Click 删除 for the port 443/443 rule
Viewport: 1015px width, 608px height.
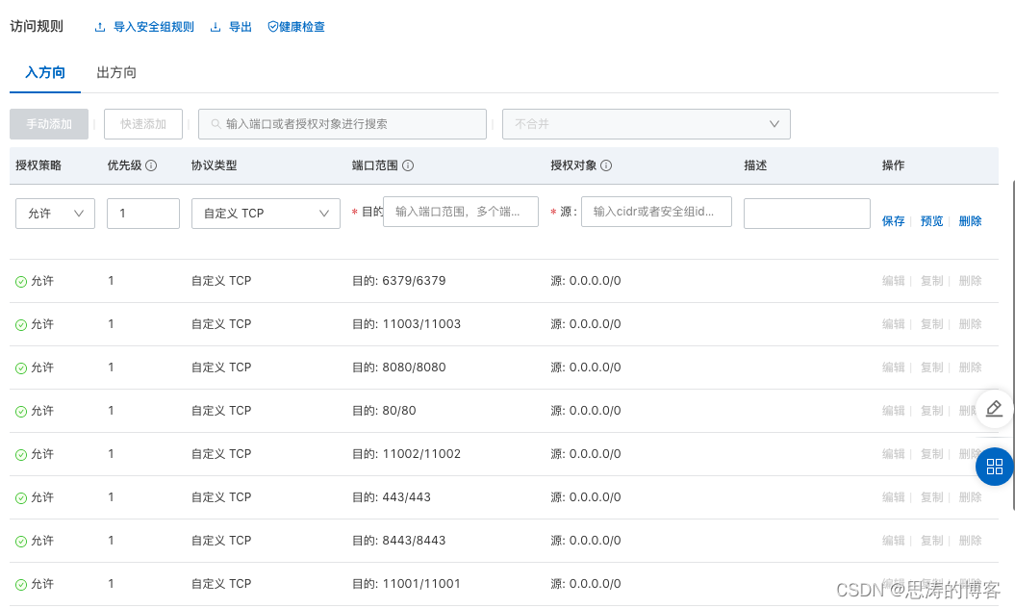tap(971, 498)
